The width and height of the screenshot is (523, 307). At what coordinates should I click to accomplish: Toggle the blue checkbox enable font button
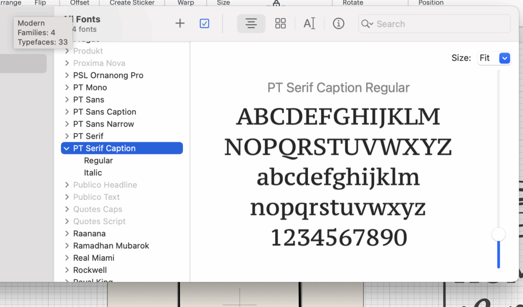click(x=204, y=23)
